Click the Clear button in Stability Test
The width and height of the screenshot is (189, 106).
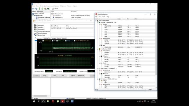(x=55, y=76)
